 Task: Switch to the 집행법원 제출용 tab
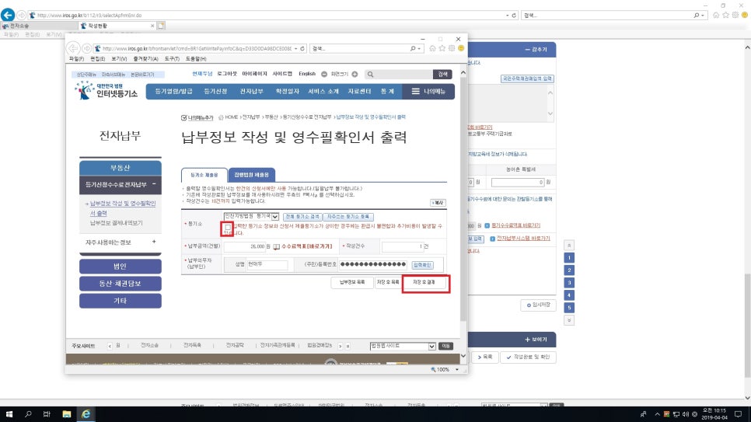[x=251, y=175]
